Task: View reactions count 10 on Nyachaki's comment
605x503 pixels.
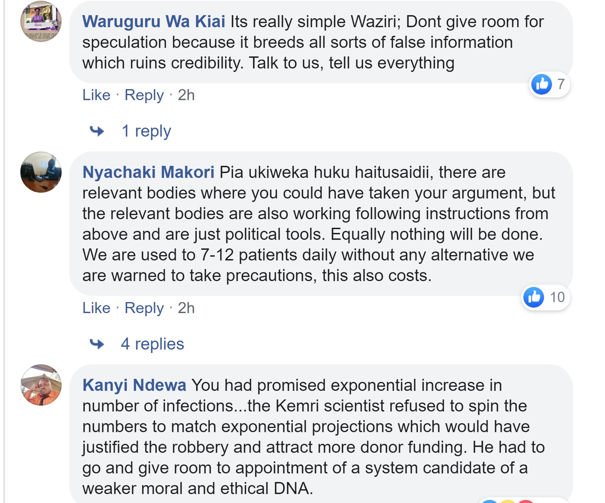Action: (x=557, y=297)
